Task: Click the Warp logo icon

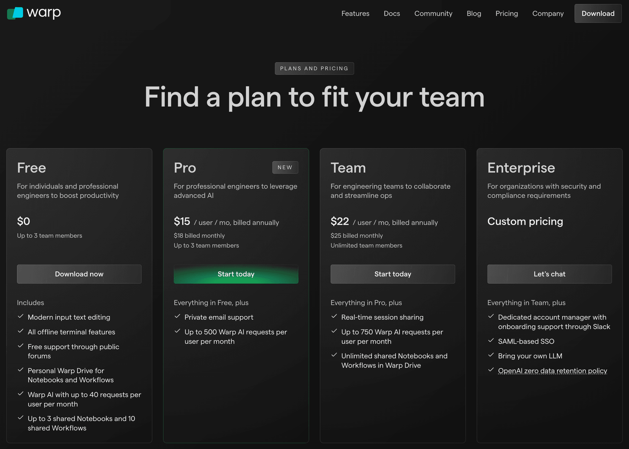Action: pyautogui.click(x=15, y=13)
